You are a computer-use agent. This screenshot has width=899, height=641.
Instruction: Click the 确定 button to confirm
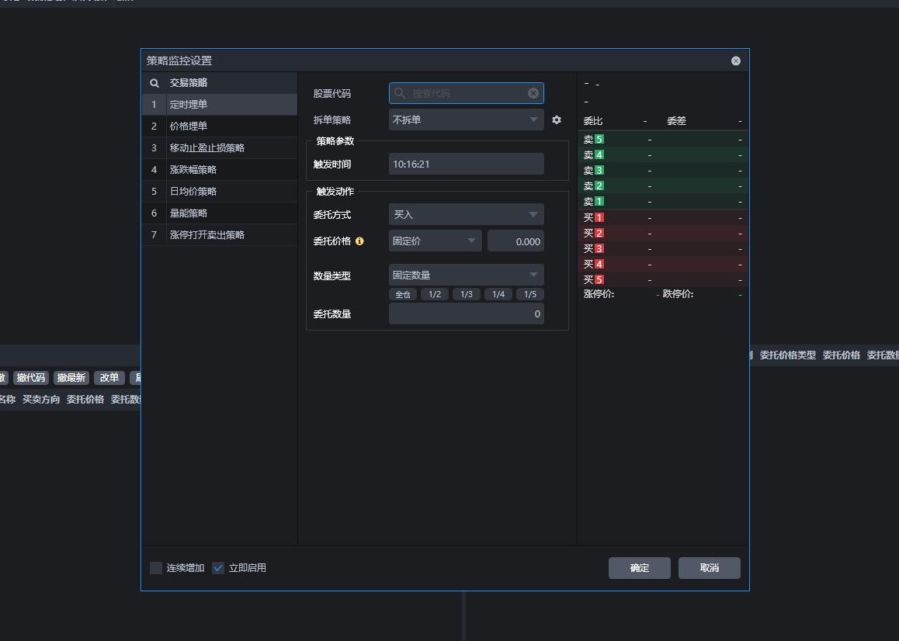pos(638,567)
